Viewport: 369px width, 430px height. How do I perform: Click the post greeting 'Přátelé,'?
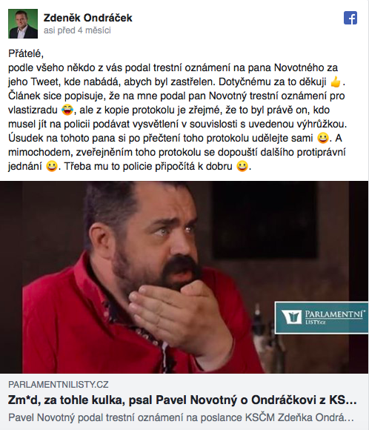pyautogui.click(x=26, y=53)
